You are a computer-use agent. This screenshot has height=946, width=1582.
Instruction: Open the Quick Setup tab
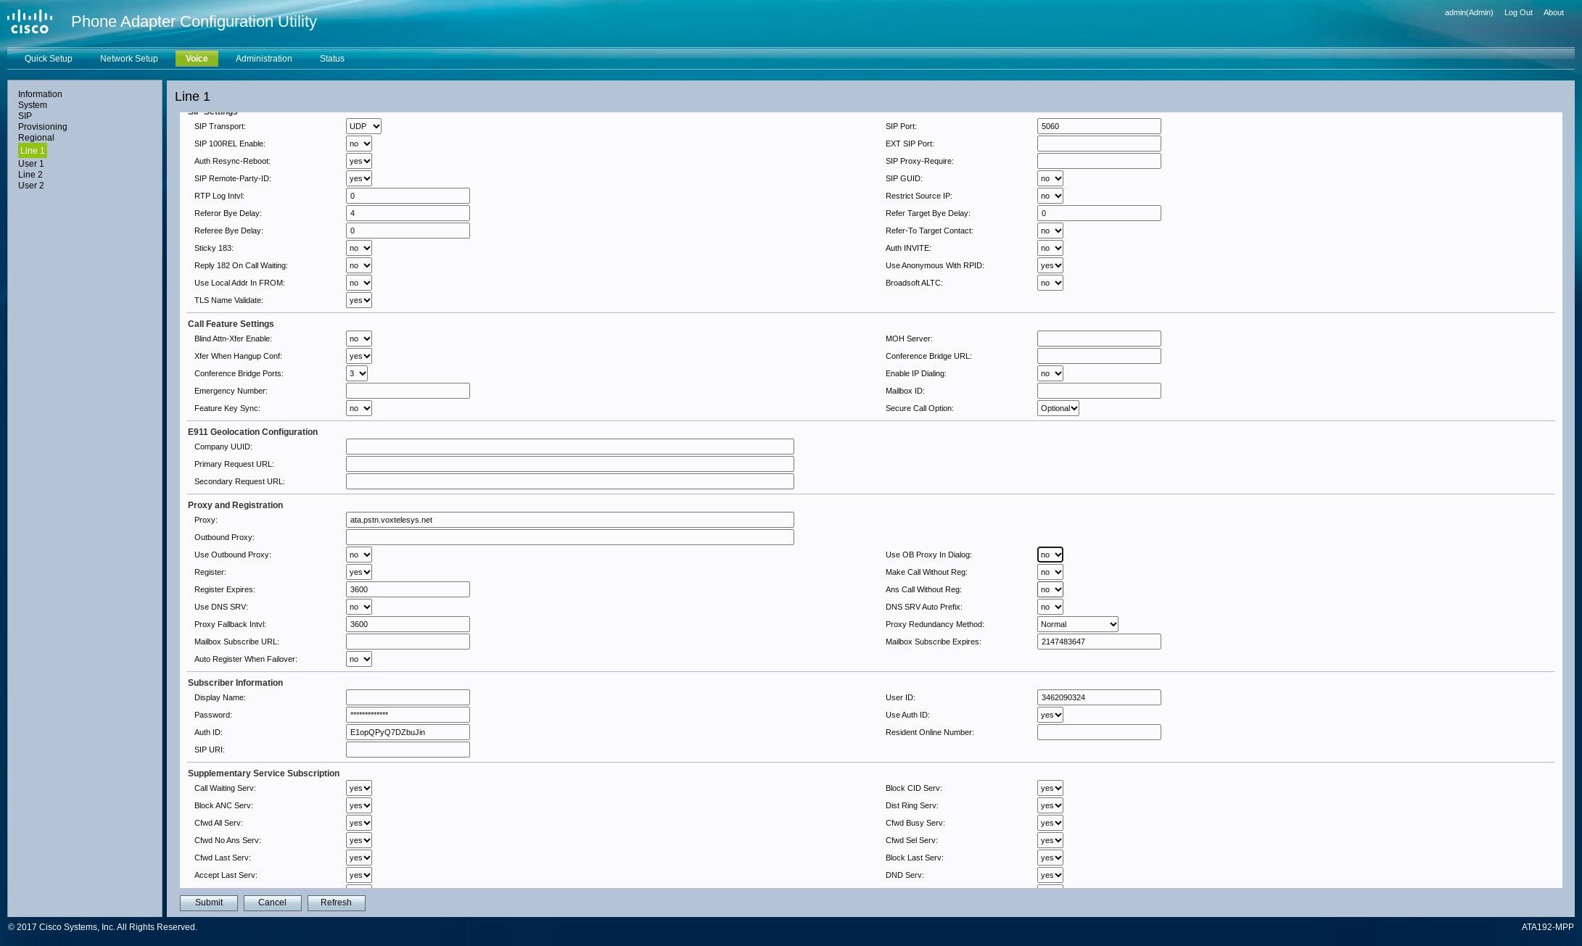[x=49, y=59]
